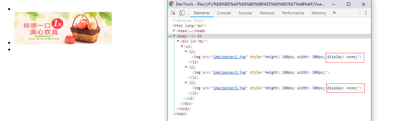Open the Network tab
This screenshot has width=415, height=121.
coord(267,13)
